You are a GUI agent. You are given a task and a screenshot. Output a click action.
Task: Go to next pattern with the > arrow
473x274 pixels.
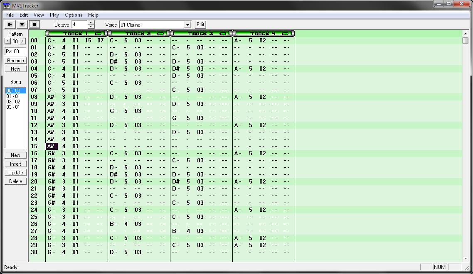point(22,41)
